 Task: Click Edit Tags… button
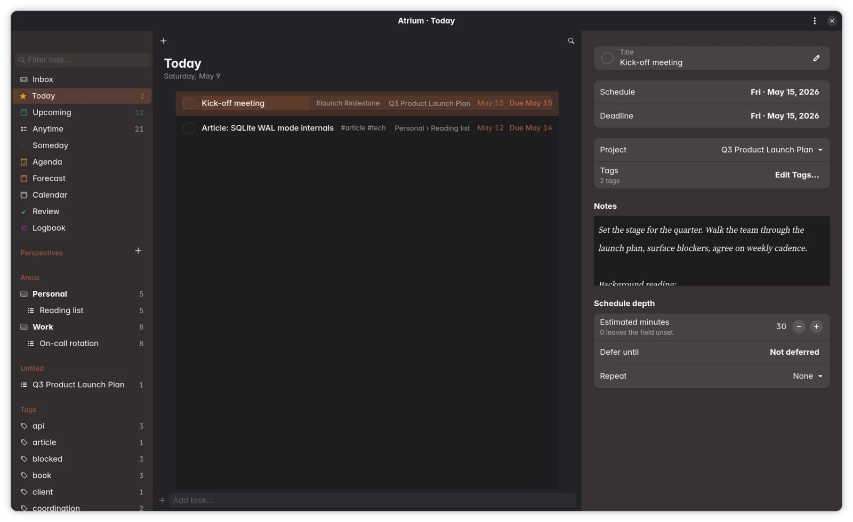tap(796, 175)
